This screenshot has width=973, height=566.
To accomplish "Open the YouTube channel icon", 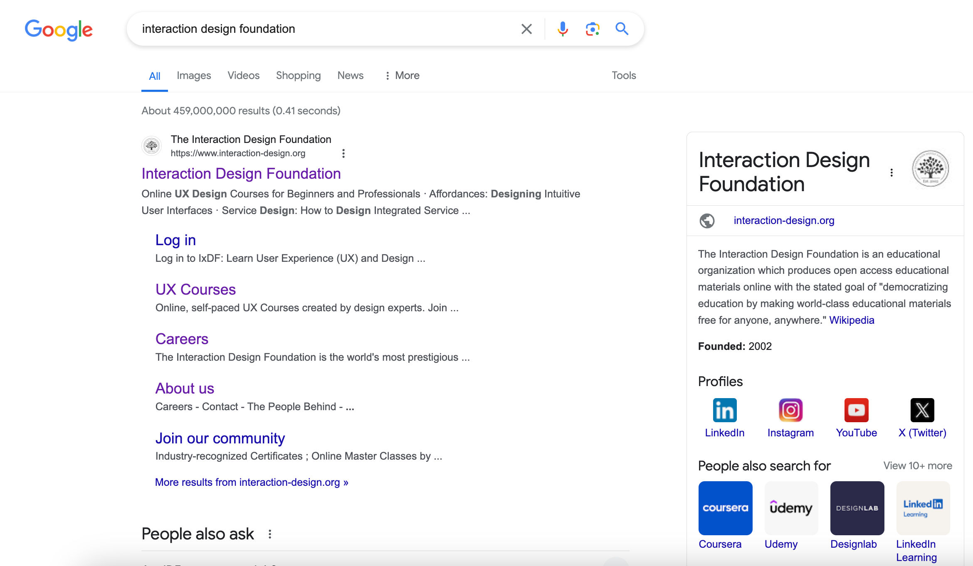I will pyautogui.click(x=856, y=410).
